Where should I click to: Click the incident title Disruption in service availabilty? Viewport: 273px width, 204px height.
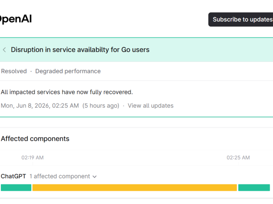tap(80, 50)
